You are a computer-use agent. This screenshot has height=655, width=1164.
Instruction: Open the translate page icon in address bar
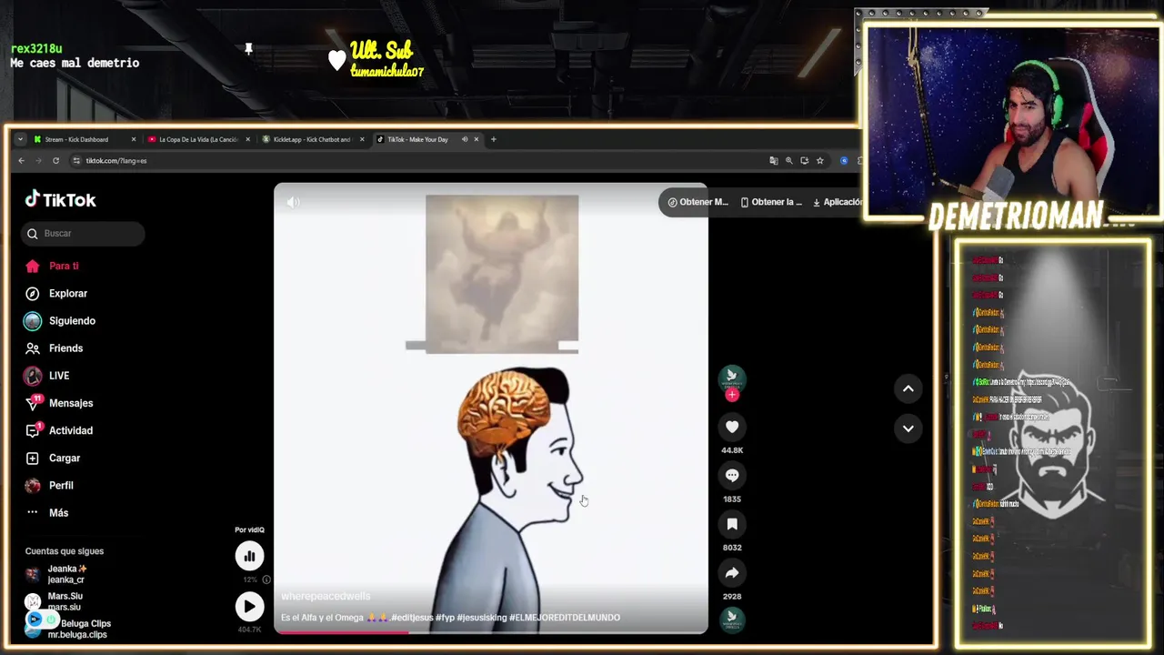coord(774,160)
